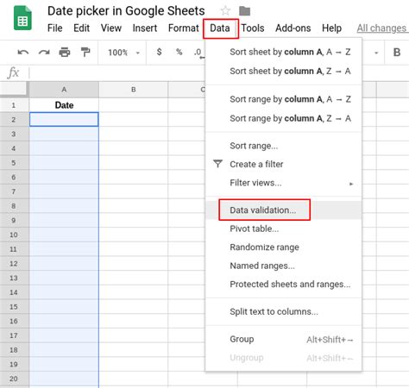Click the Undo arrow icon
This screenshot has width=409, height=388.
point(23,53)
